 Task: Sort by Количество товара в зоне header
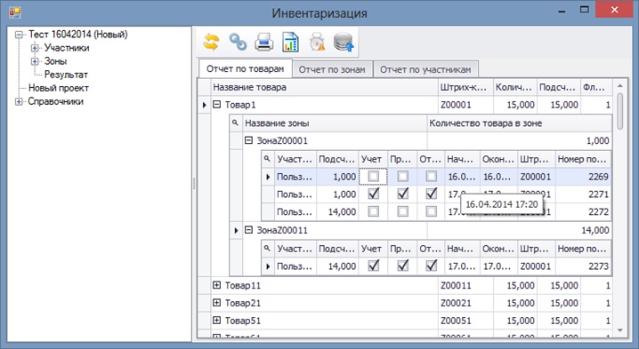tap(519, 123)
